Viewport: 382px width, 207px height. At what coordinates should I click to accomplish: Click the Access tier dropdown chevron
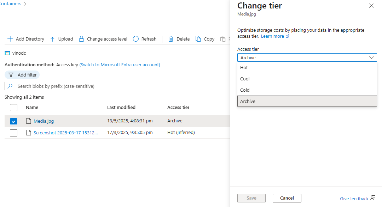pos(371,57)
